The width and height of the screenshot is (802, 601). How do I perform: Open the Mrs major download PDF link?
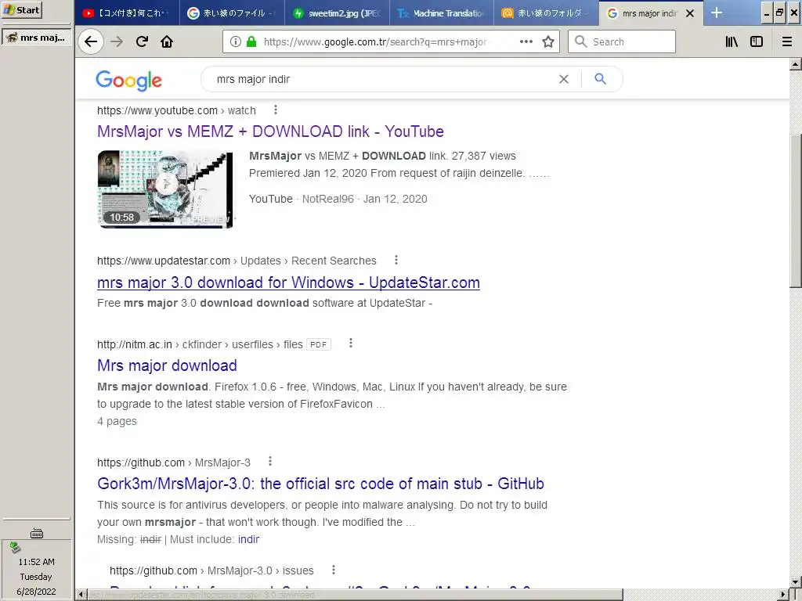[168, 365]
